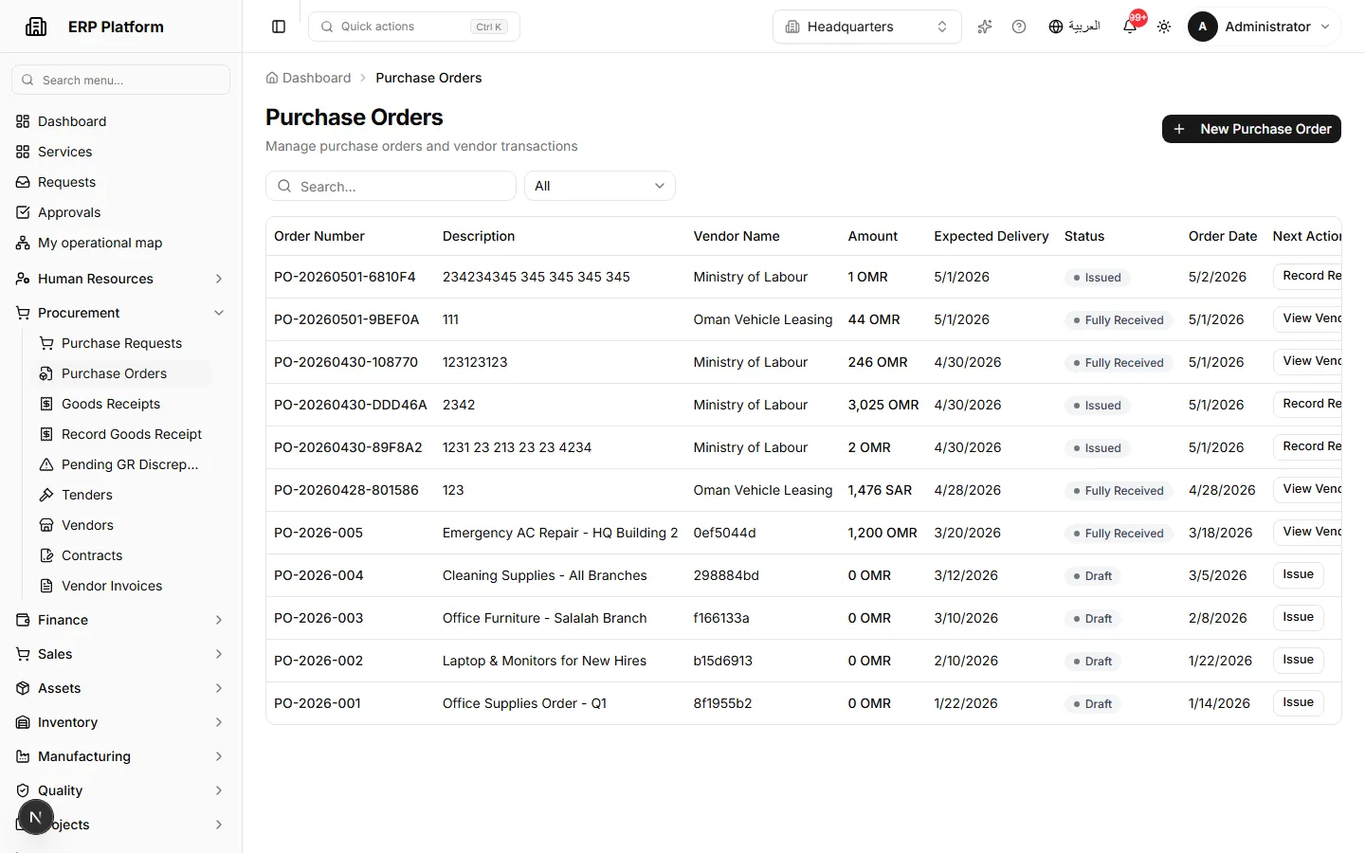Open Tenders page
This screenshot has height=853, width=1365.
pos(121,495)
